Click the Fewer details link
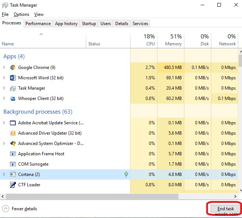Screen dimensions: 242x218 (x=24, y=209)
